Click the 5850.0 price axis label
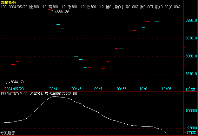This screenshot has width=198, height=136. click(191, 74)
